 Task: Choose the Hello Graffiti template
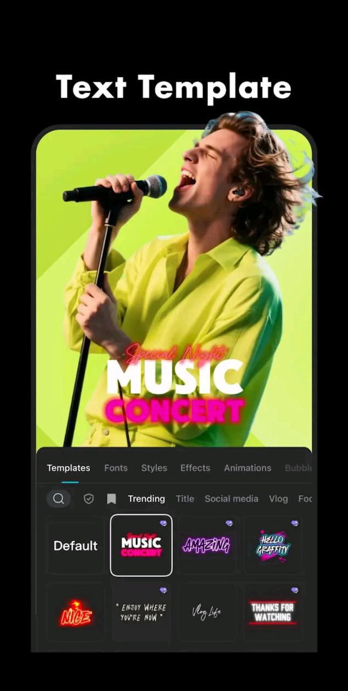[x=273, y=545]
